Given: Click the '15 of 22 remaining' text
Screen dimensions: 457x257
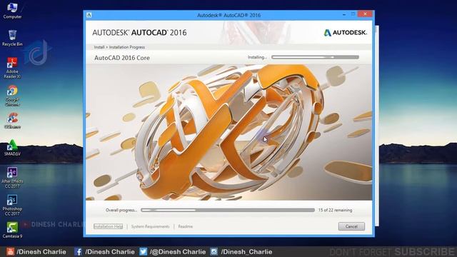Looking at the screenshot, I should coord(335,210).
